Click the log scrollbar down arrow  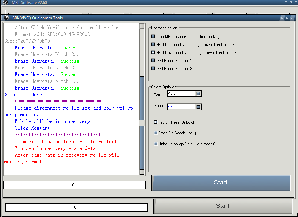coord(142,172)
